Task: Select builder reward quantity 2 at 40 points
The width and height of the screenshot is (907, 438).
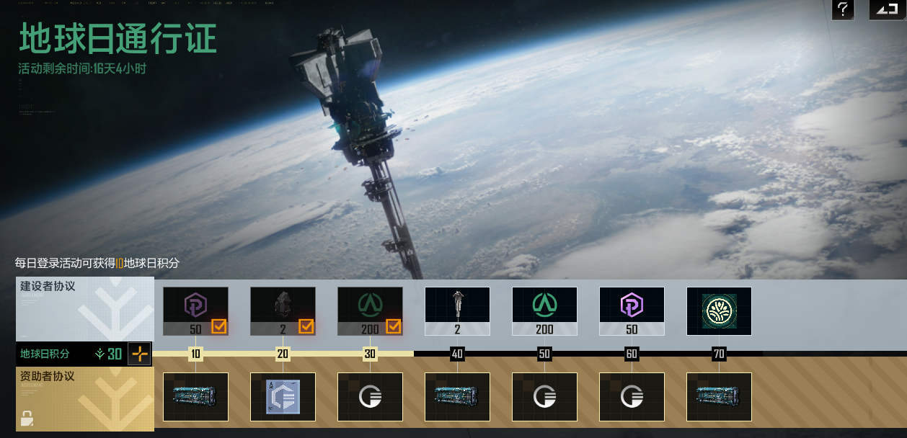Action: tap(457, 311)
